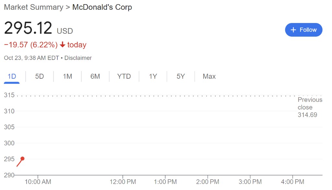Click the Previous close 314.69 label
332x190 pixels.
coord(309,107)
